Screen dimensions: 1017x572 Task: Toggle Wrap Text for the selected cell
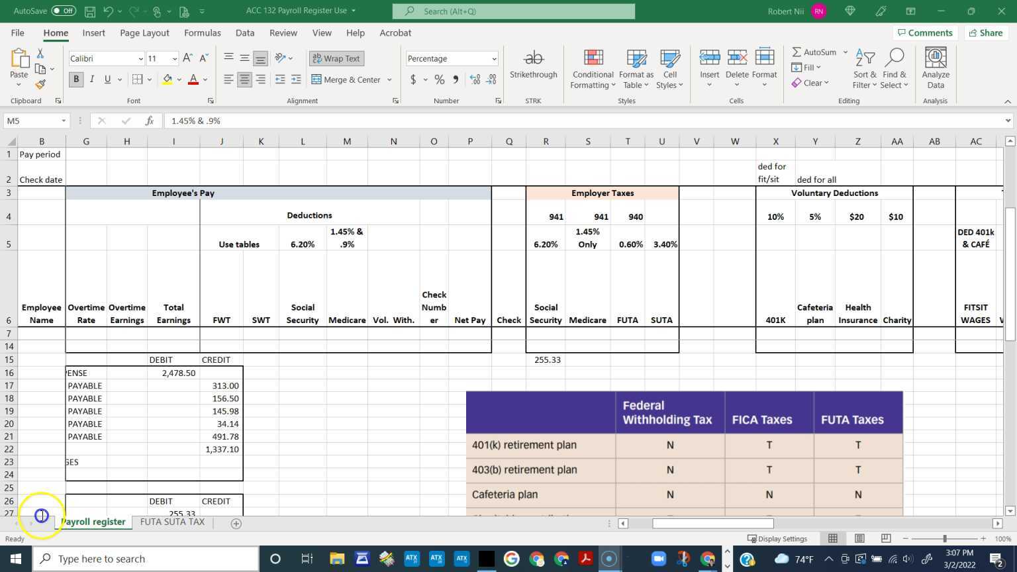pyautogui.click(x=336, y=58)
